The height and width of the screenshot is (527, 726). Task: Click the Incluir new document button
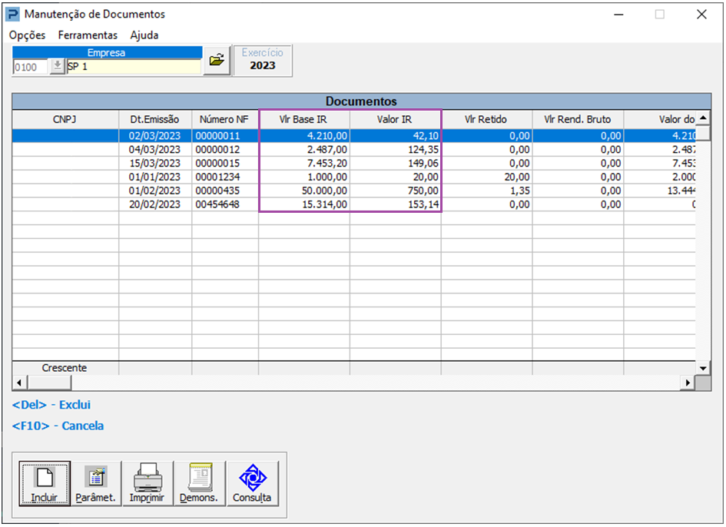click(x=45, y=484)
